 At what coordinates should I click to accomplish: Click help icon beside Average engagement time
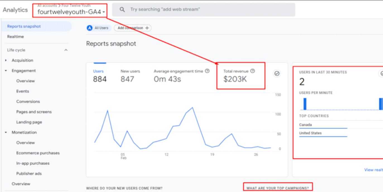pos(207,71)
